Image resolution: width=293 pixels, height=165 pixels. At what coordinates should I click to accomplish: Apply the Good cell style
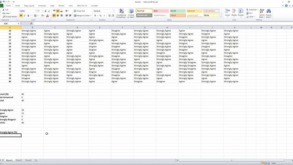click(178, 11)
